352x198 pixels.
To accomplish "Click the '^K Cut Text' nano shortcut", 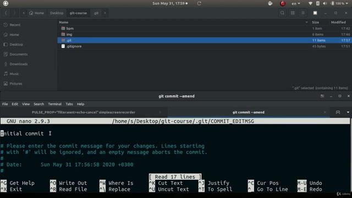I will [x=166, y=183].
